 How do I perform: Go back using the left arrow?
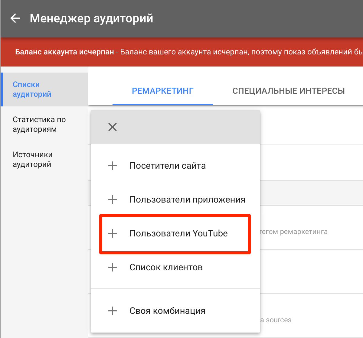coord(15,18)
